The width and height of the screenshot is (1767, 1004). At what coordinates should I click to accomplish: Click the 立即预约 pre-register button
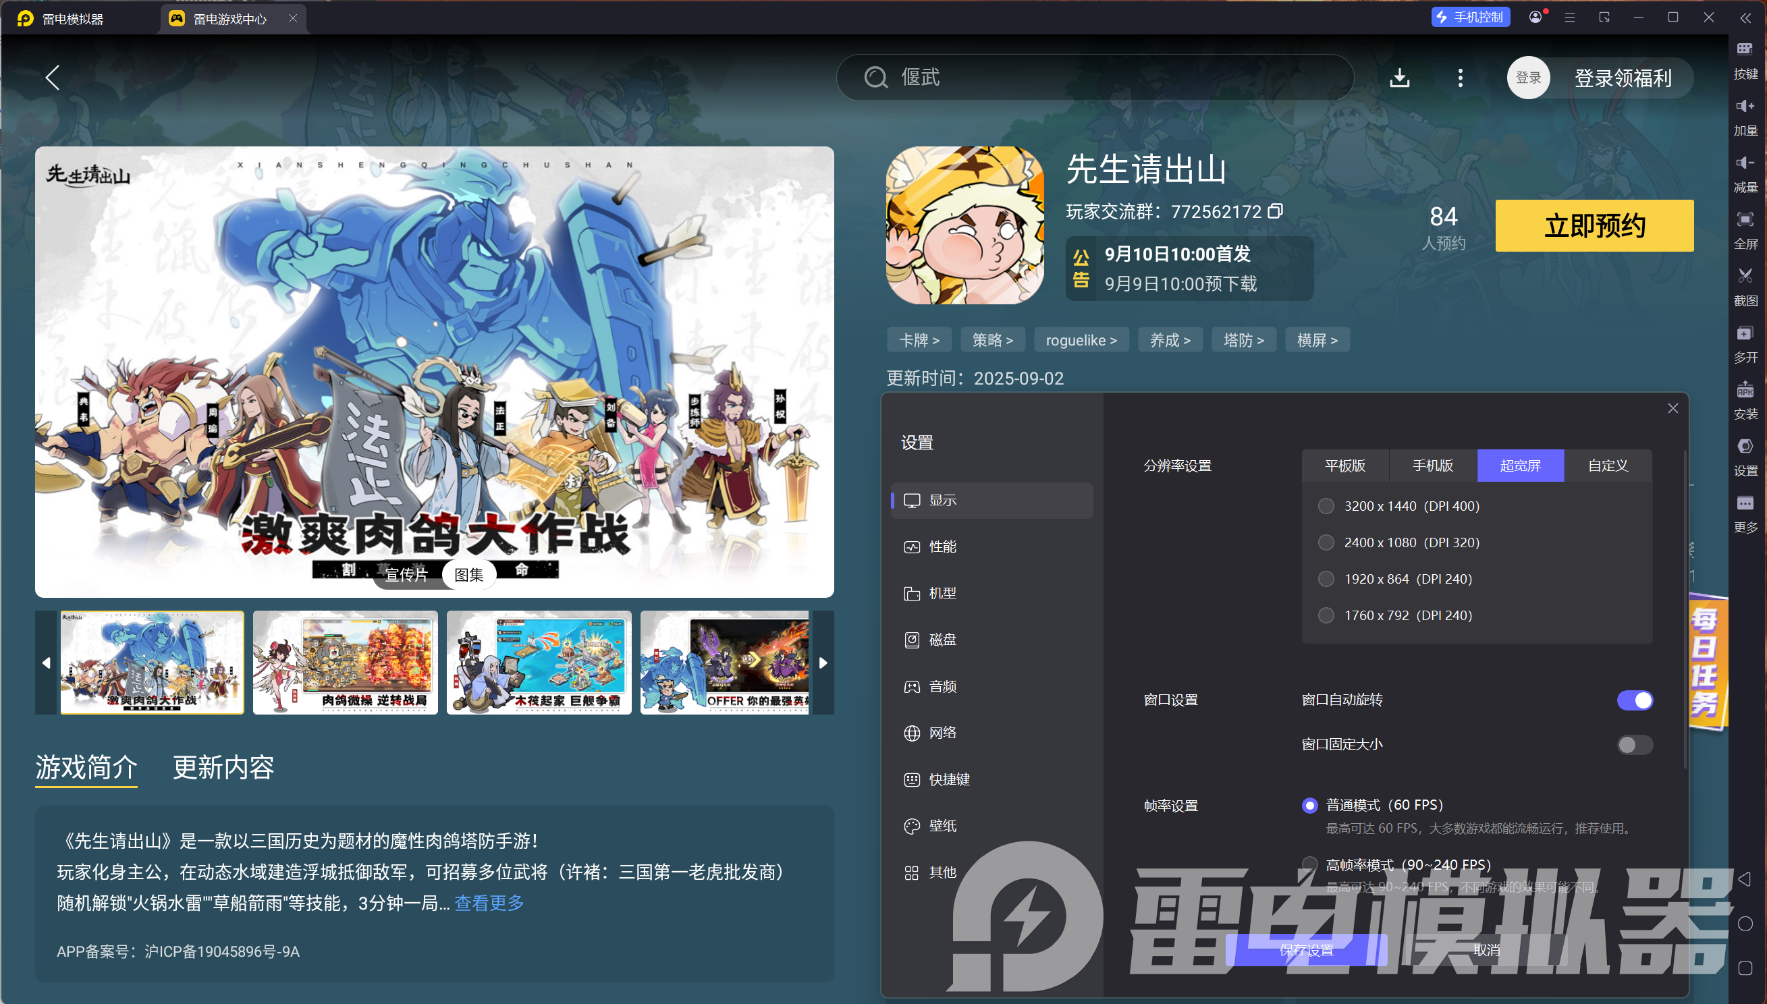click(1594, 225)
